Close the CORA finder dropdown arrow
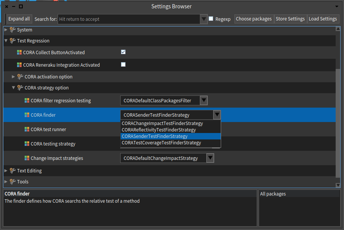 (x=217, y=115)
